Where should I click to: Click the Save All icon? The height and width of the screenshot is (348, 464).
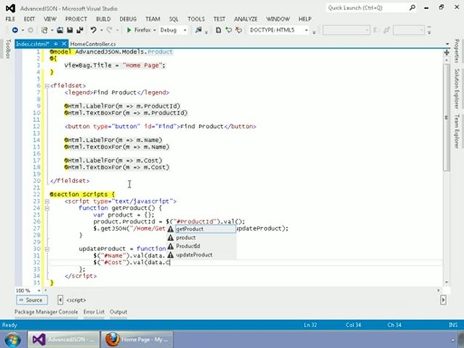(x=80, y=30)
